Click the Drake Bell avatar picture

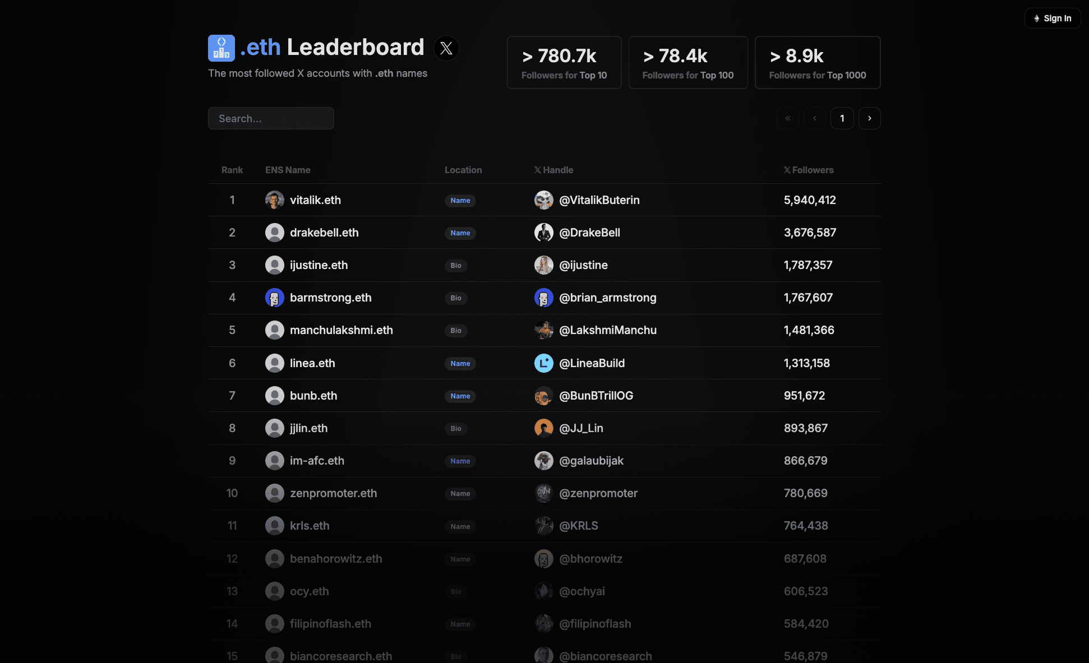543,232
